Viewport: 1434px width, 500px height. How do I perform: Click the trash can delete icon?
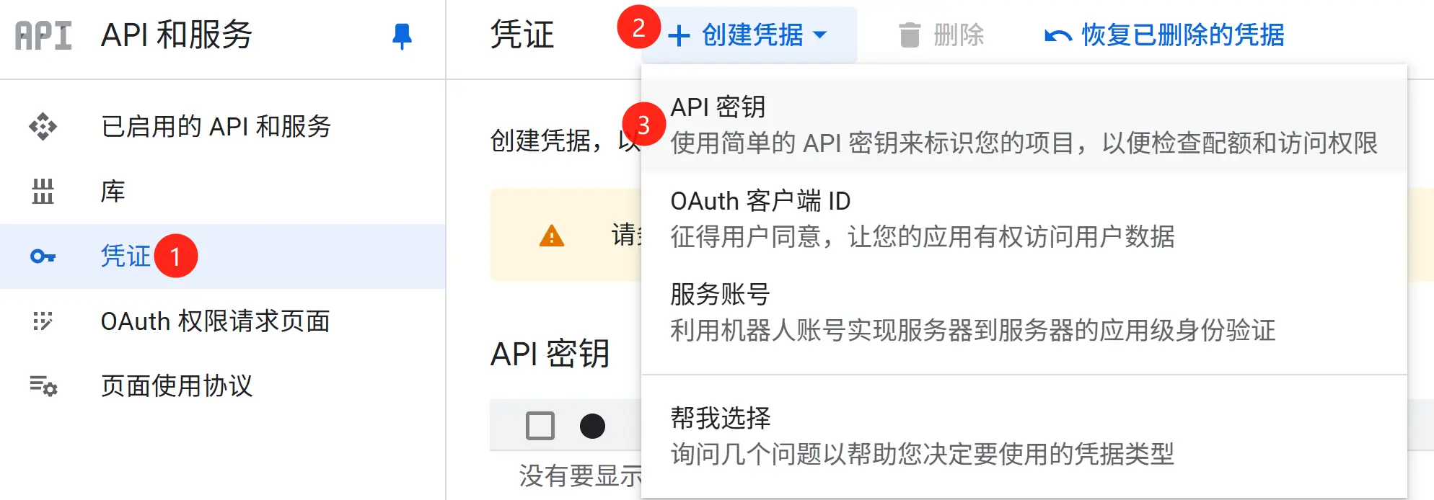[x=910, y=35]
